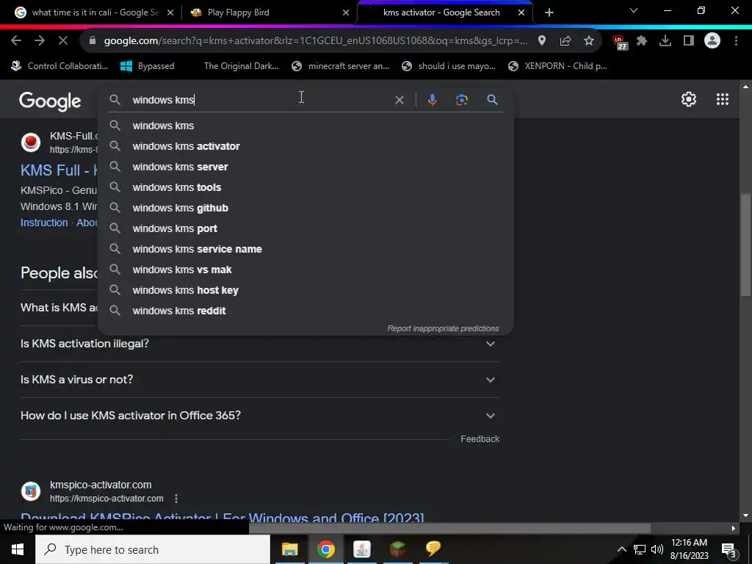Open the Bypassed bookmark
This screenshot has width=752, height=564.
(147, 66)
